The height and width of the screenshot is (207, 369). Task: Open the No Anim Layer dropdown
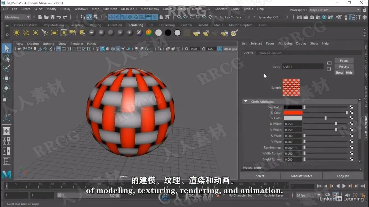coord(273,195)
